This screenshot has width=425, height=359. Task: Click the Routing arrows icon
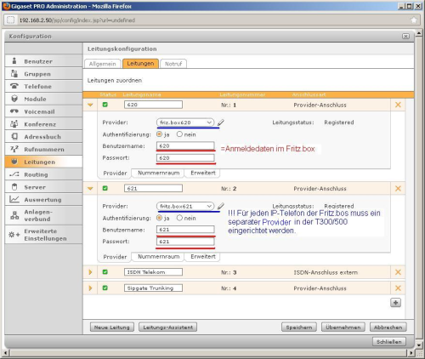point(14,174)
